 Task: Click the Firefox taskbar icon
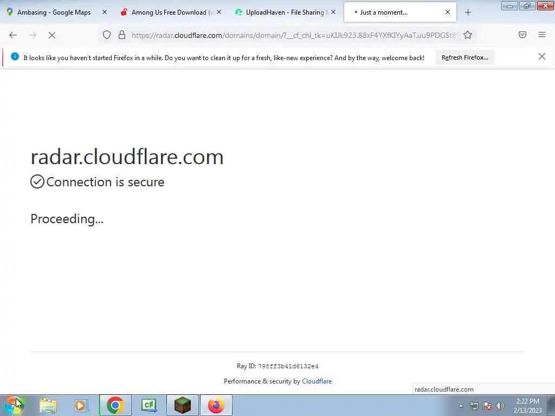[x=216, y=405]
